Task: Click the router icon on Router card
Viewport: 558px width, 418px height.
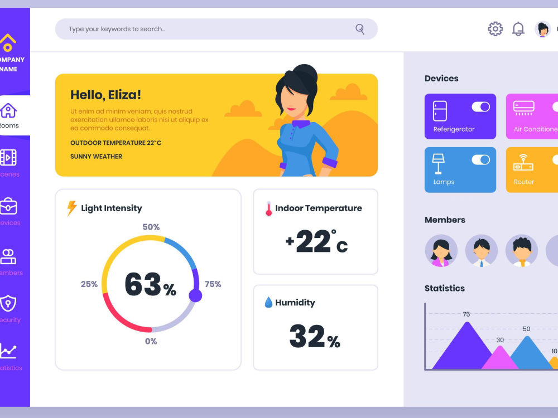Action: tap(523, 163)
